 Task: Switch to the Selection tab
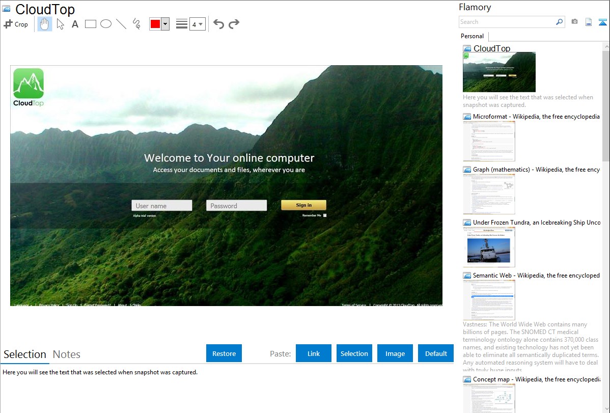pos(25,354)
